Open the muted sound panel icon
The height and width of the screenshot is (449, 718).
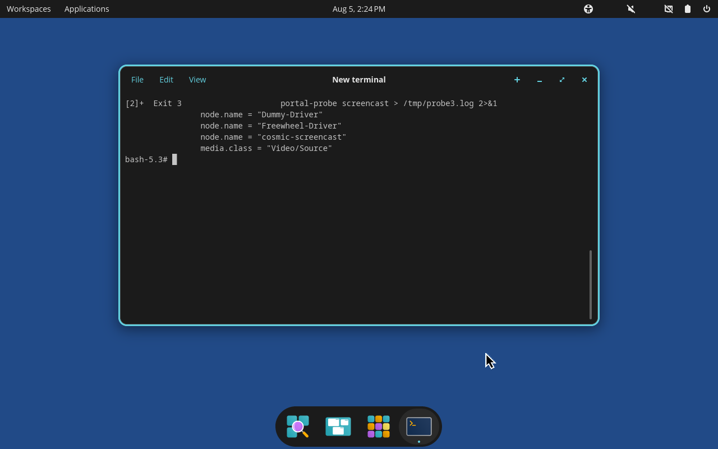coord(631,9)
